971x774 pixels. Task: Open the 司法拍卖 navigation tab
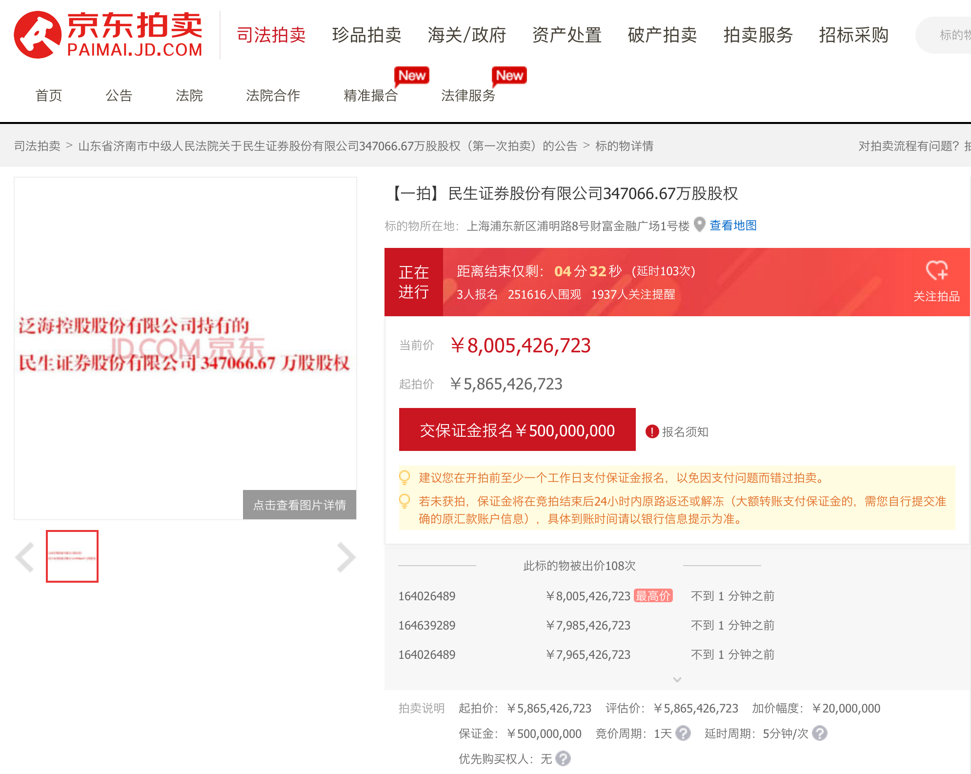click(x=271, y=35)
